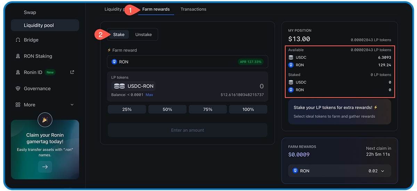
Task: Click the arrow button on gamertag card
Action: 45,167
